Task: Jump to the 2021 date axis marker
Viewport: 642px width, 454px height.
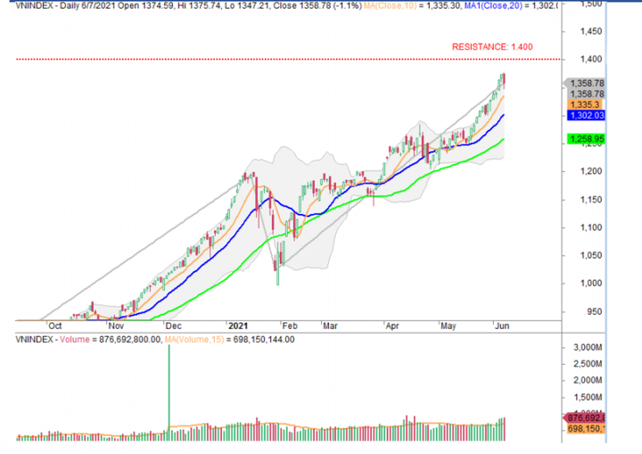Action: (239, 326)
